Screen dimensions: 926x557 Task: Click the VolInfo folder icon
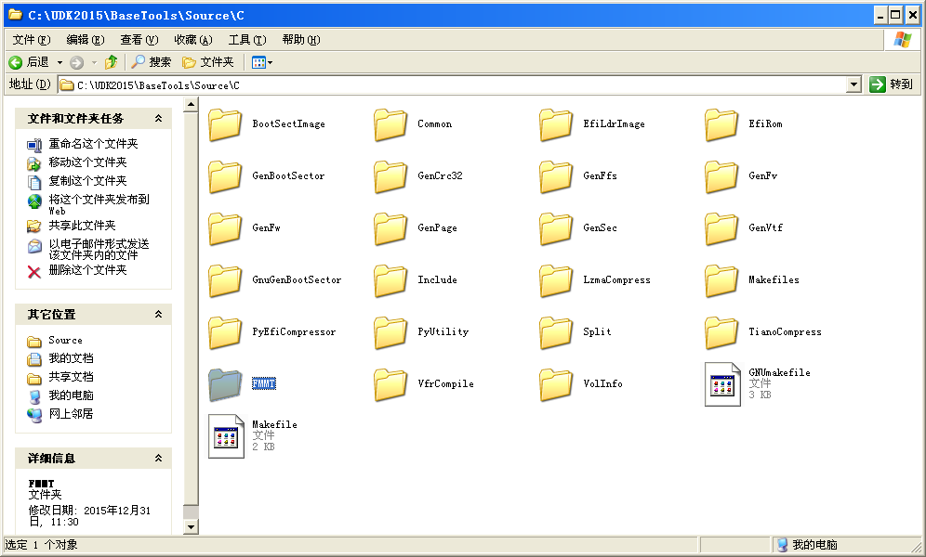point(556,383)
